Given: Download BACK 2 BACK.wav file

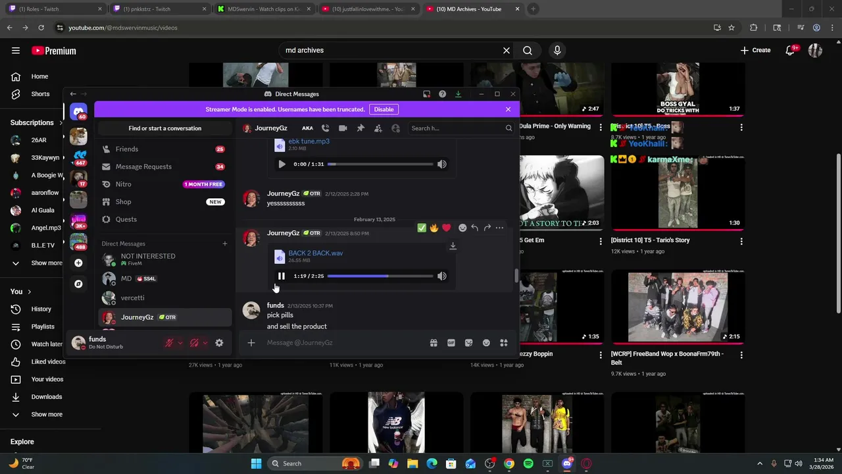Looking at the screenshot, I should (453, 246).
